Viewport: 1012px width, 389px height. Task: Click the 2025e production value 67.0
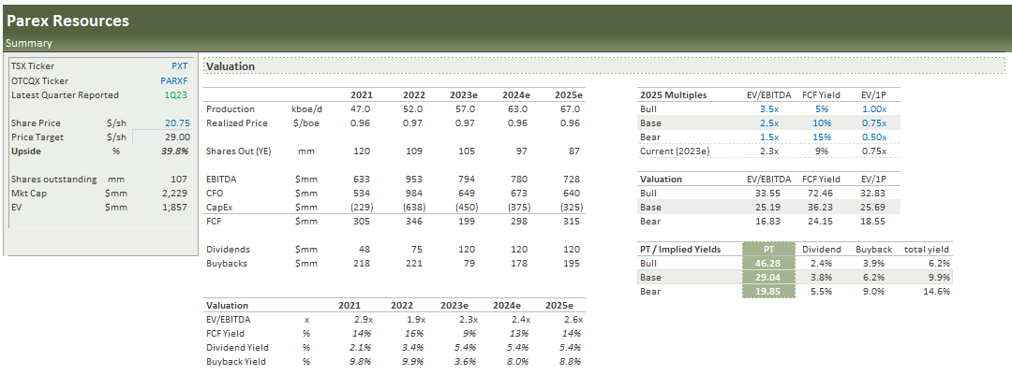(x=571, y=109)
